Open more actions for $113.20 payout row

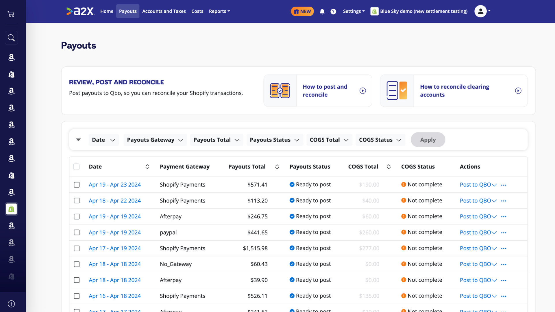(x=504, y=201)
